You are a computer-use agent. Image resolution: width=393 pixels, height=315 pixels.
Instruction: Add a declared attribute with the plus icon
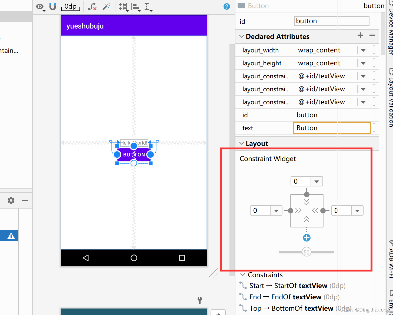point(360,35)
